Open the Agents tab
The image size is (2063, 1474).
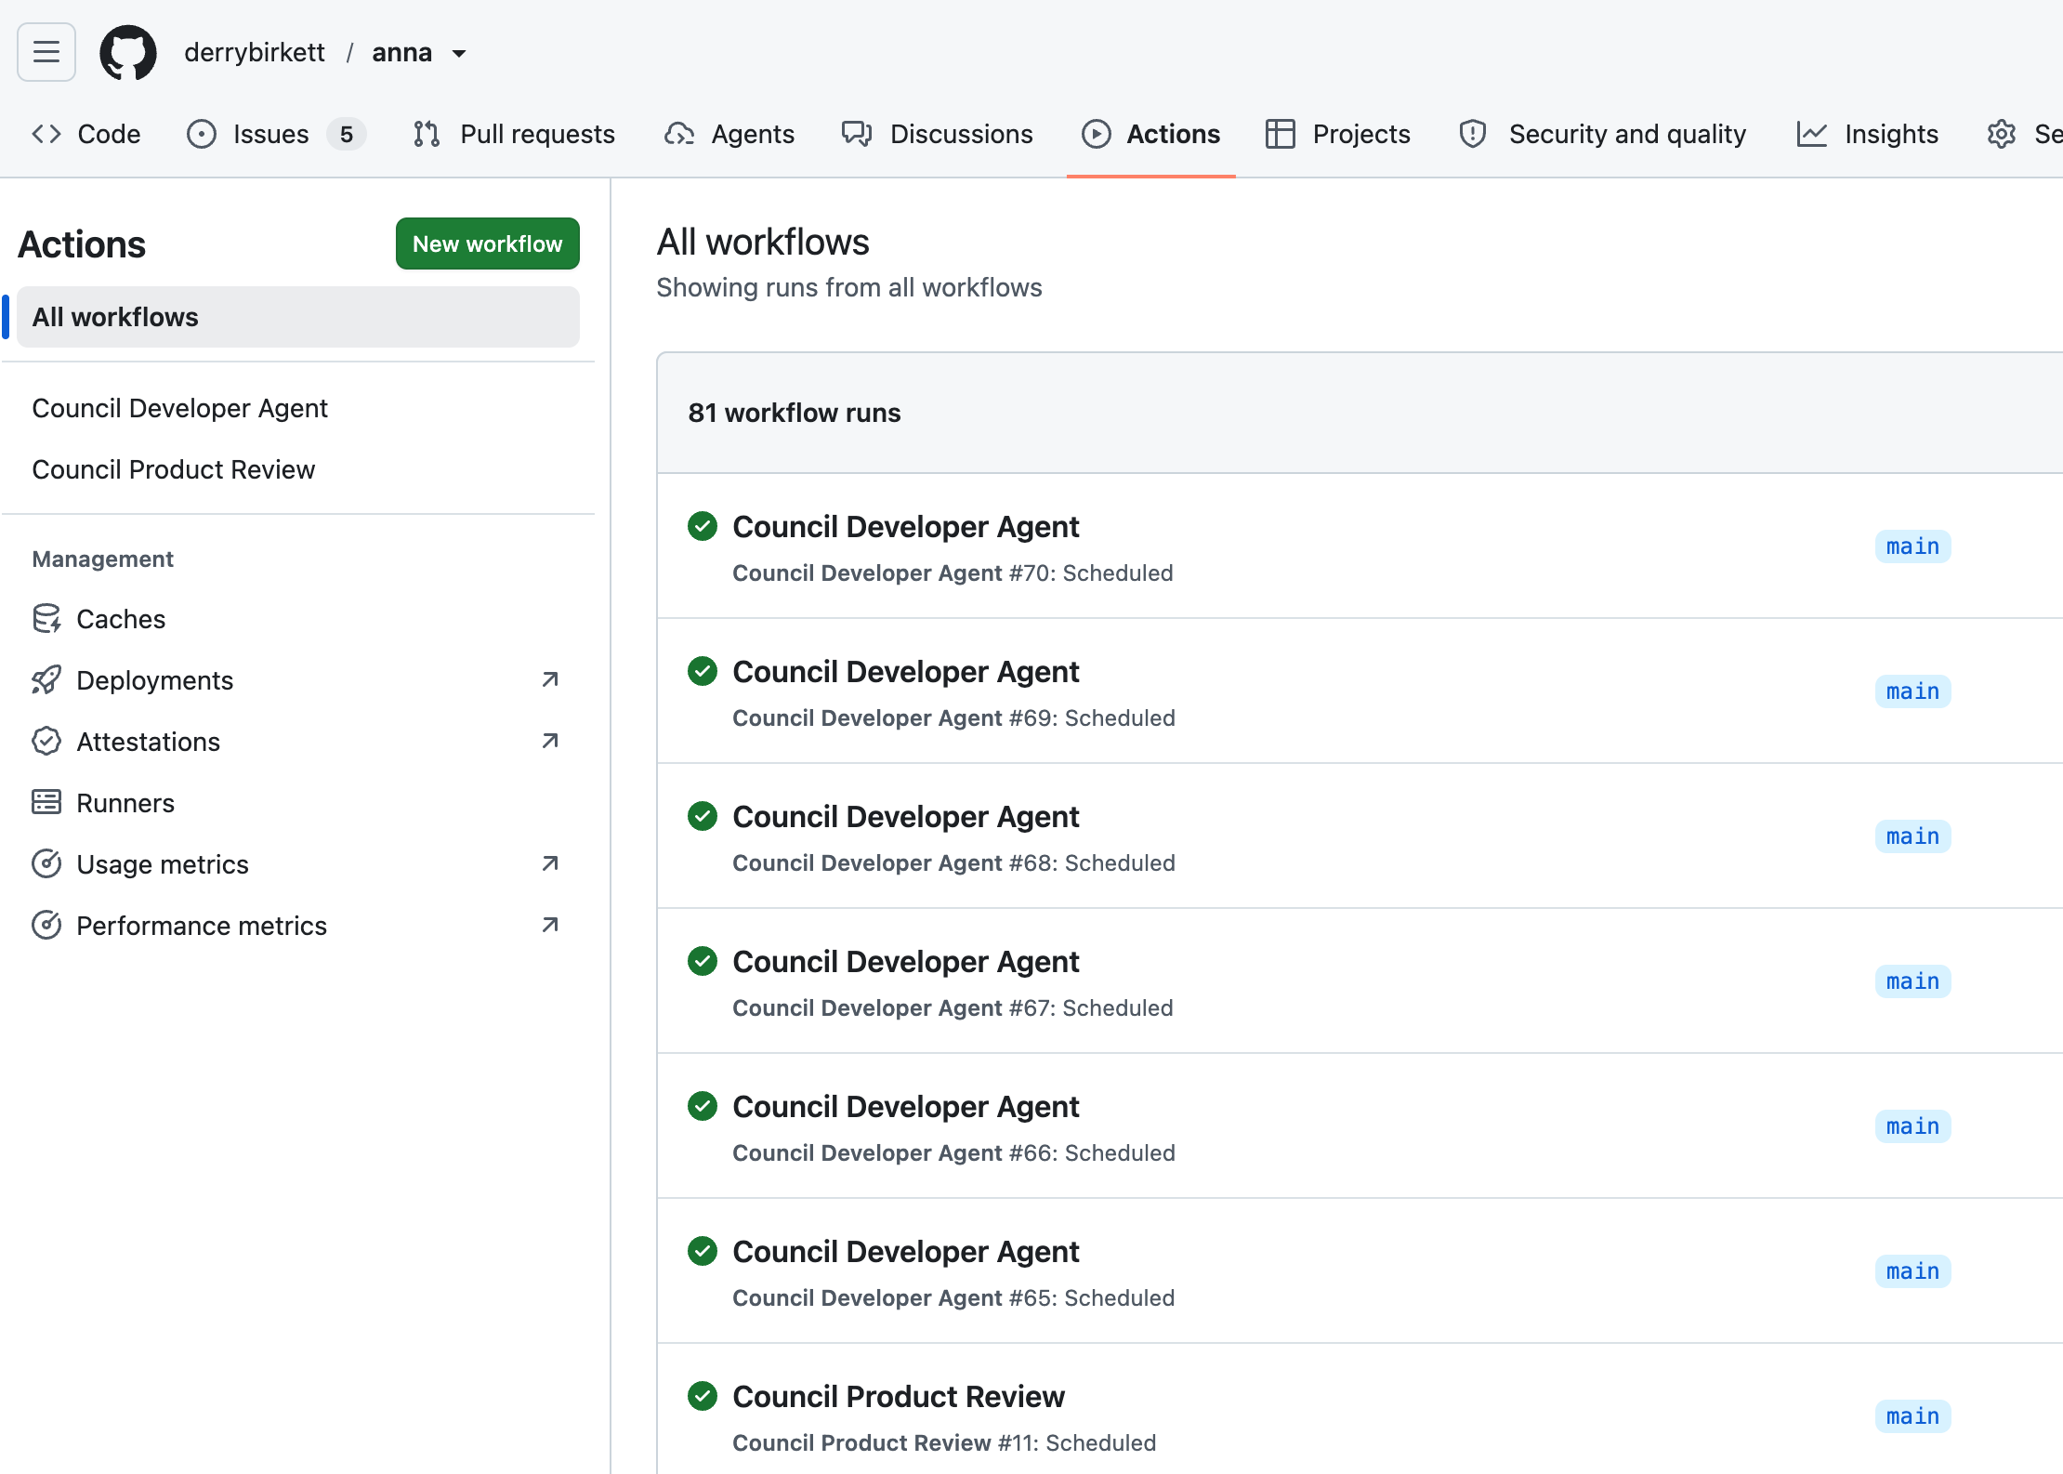[x=729, y=134]
